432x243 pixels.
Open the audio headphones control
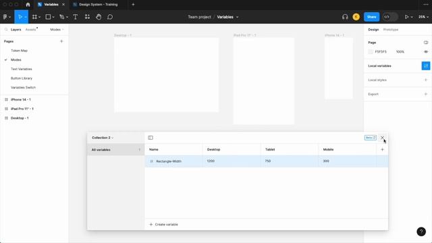pos(345,17)
